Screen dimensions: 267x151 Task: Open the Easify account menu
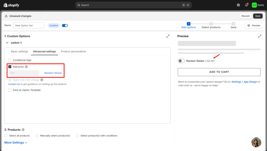click(x=258, y=5)
